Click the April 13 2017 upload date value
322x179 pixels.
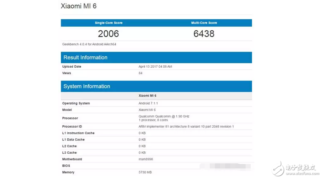[x=155, y=67]
